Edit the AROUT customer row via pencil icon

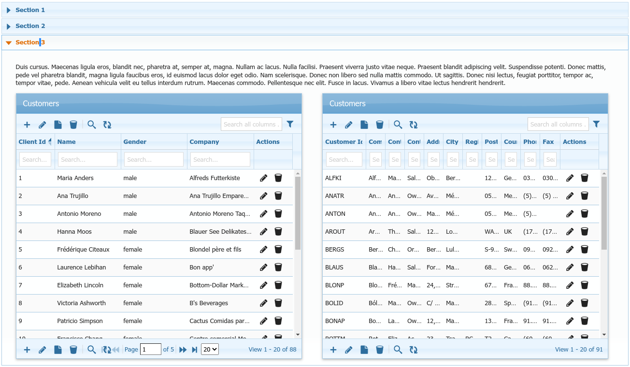tap(570, 232)
